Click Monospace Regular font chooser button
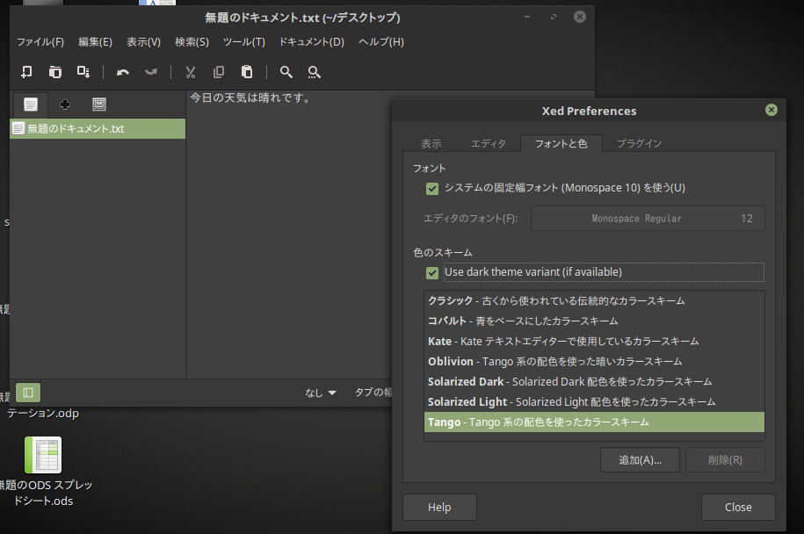Viewport: 804px width, 534px height. 648,219
